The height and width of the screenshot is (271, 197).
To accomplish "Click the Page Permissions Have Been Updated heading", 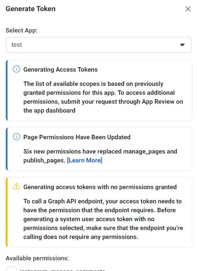I will [77, 137].
